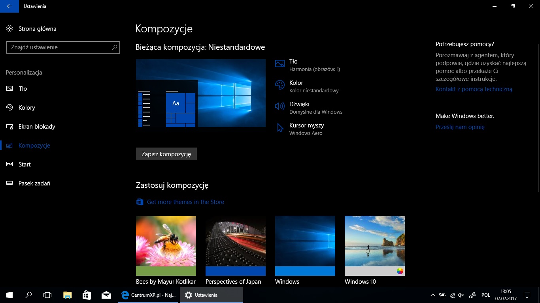Screen dimensions: 540x303
Task: Click Harmonia (obrazów: 1) text
Action: 315,69
